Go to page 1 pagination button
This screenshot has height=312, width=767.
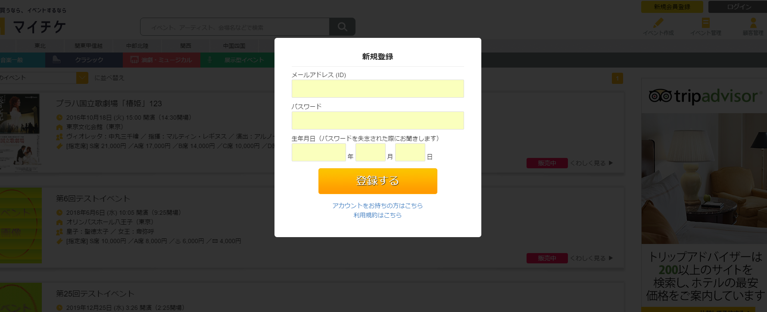click(x=617, y=78)
